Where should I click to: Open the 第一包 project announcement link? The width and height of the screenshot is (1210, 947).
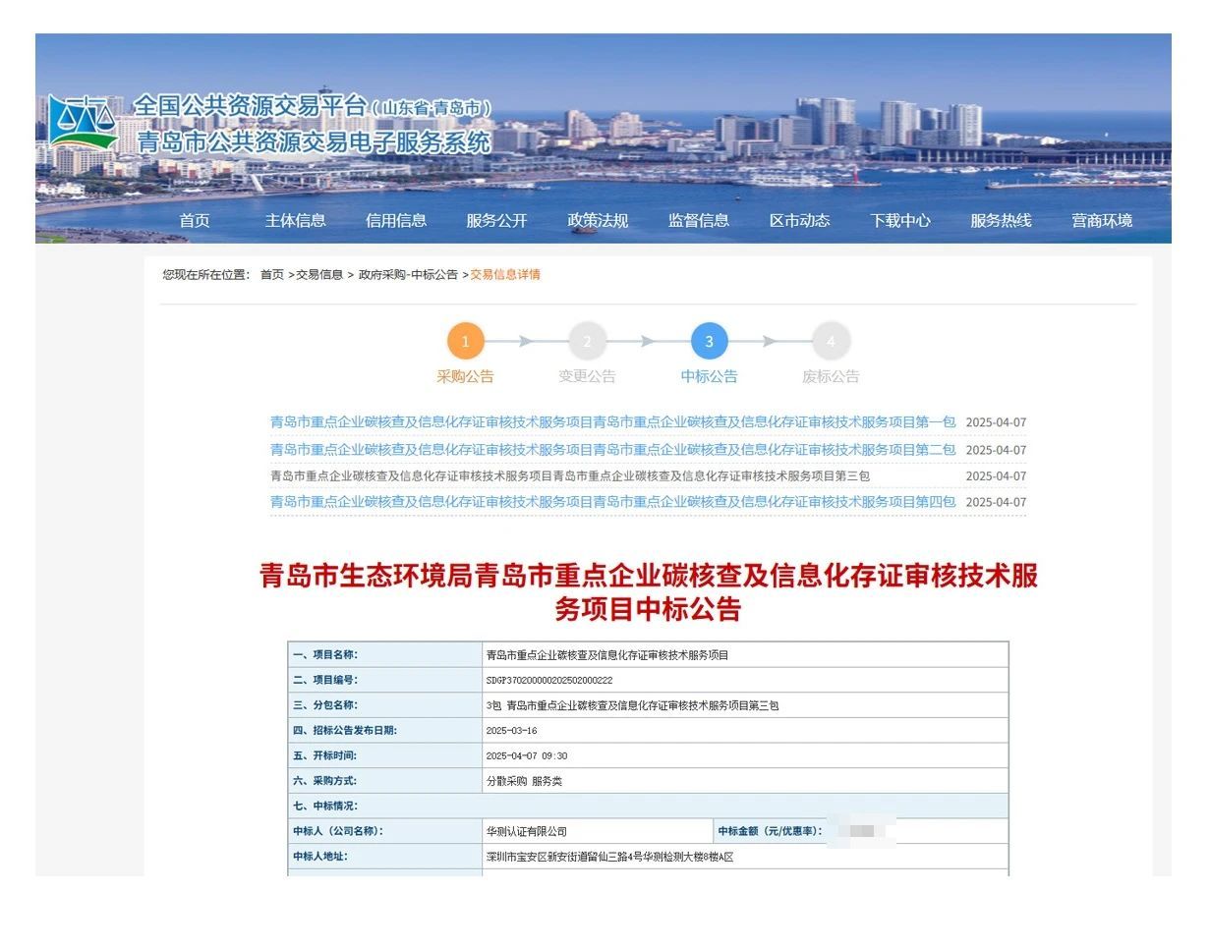(613, 422)
